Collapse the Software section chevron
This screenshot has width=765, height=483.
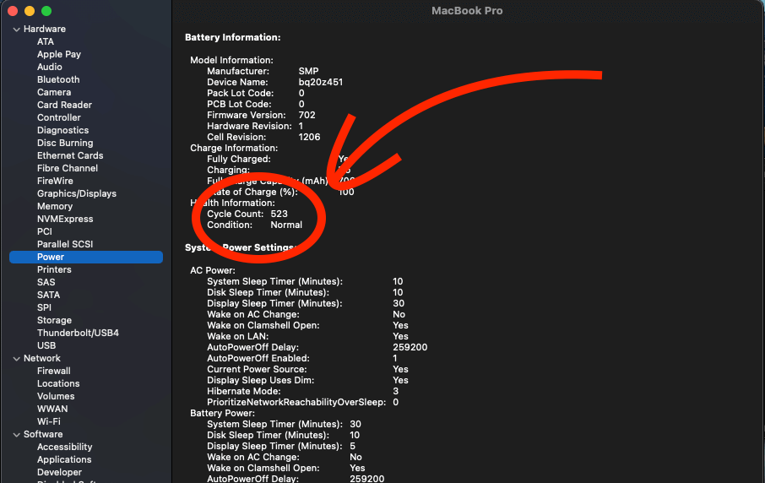click(x=17, y=435)
